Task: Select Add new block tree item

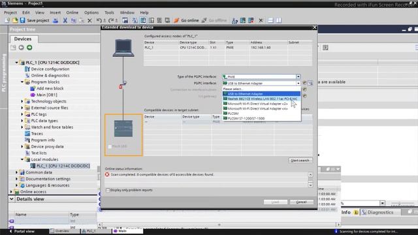Action: point(50,88)
